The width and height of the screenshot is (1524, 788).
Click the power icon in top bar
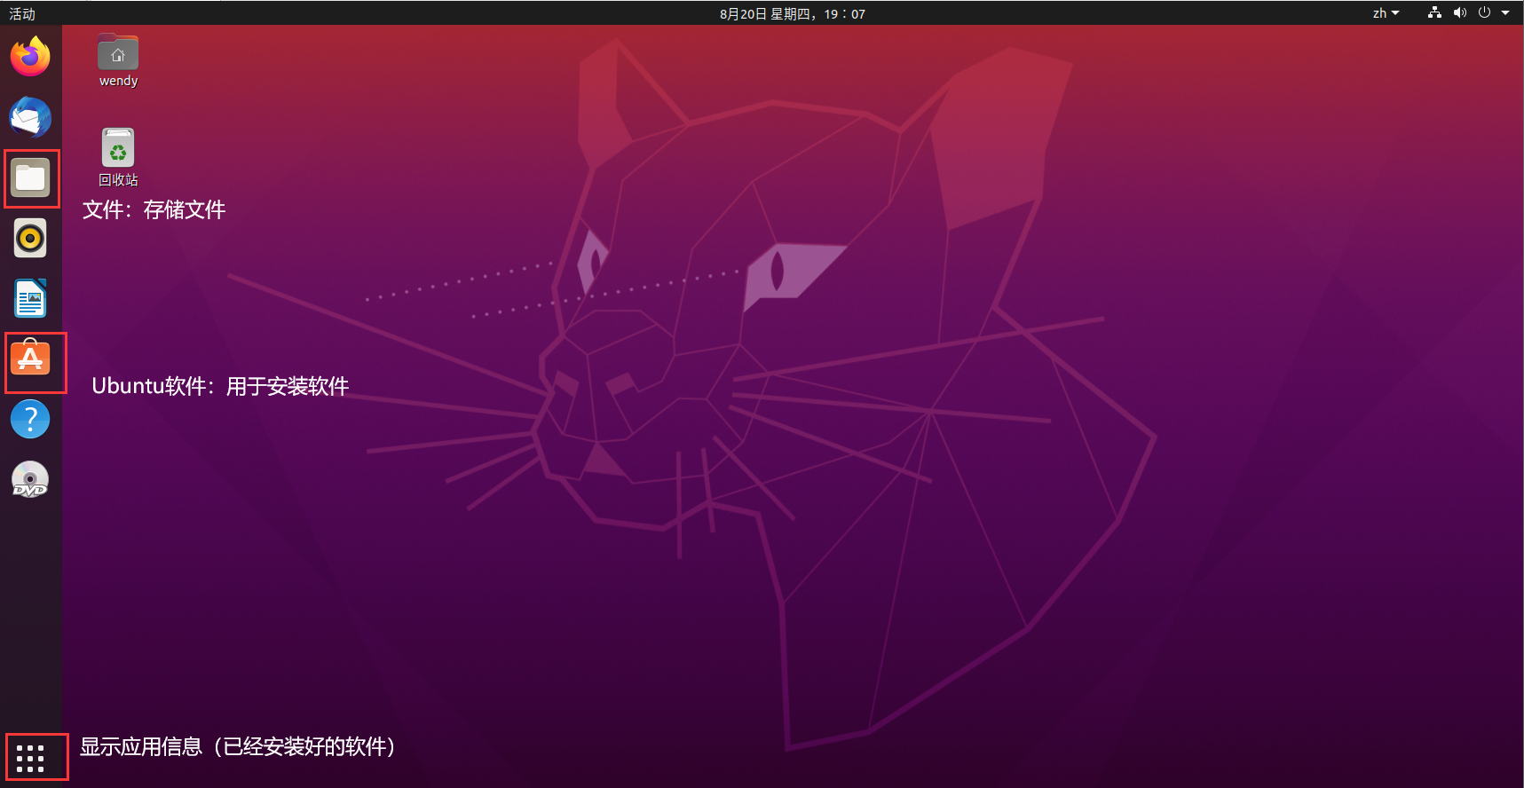[1484, 12]
